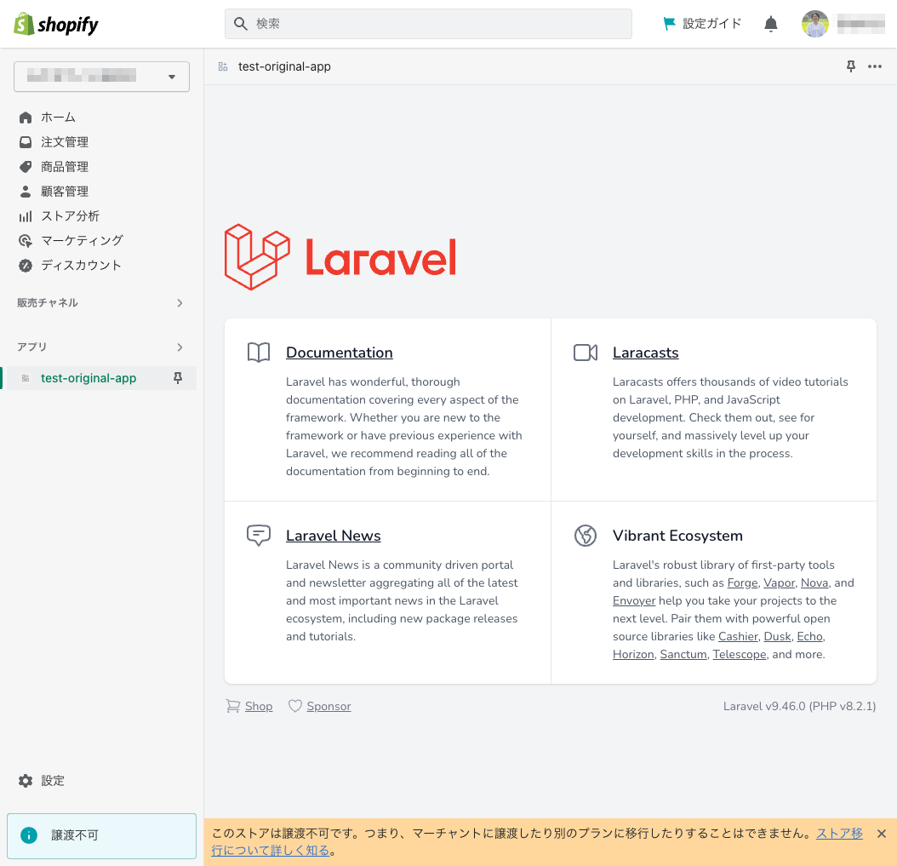Open the ホーム (Home) section
The width and height of the screenshot is (897, 866).
pos(55,117)
